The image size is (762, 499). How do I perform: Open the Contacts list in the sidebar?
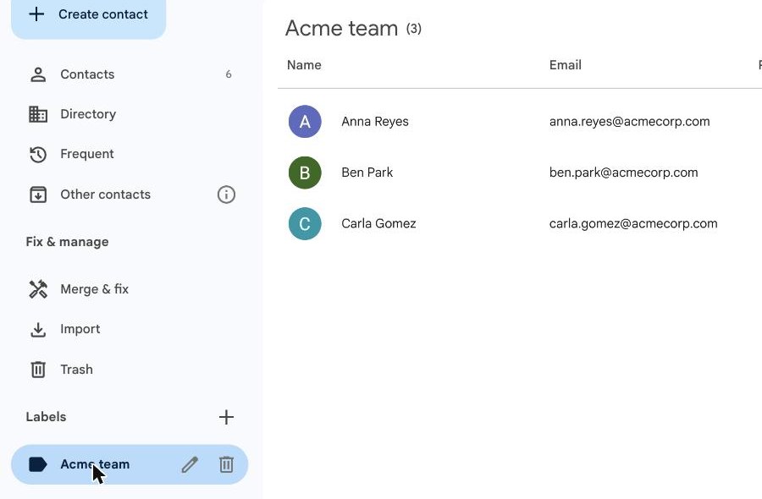(130, 74)
